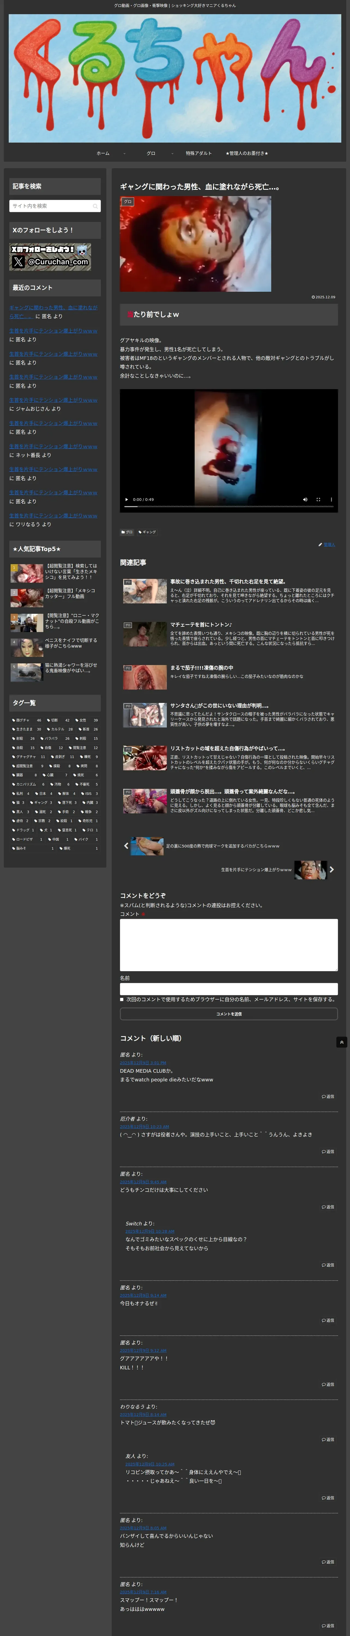Viewport: 350px width, 1636px height.
Task: Seek on the video progress bar
Action: click(229, 507)
